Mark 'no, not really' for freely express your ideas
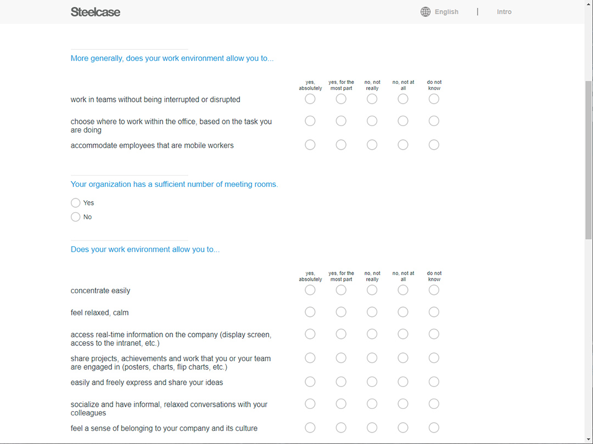This screenshot has width=593, height=444. click(372, 382)
